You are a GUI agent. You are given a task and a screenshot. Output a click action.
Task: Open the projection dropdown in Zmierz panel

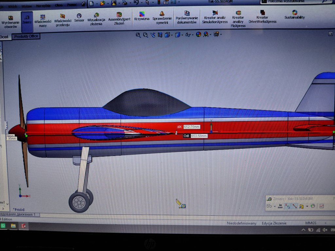point(307,206)
